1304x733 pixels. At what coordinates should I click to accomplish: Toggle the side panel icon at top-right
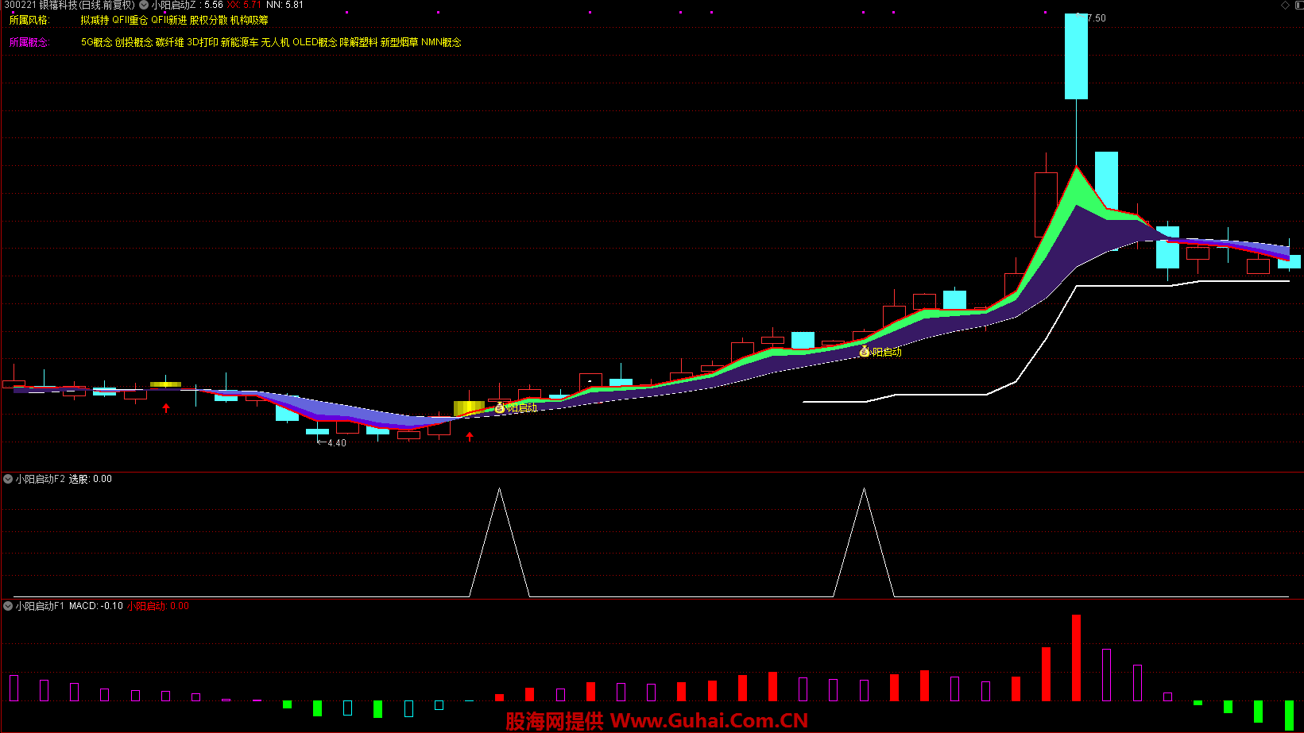click(x=1298, y=5)
